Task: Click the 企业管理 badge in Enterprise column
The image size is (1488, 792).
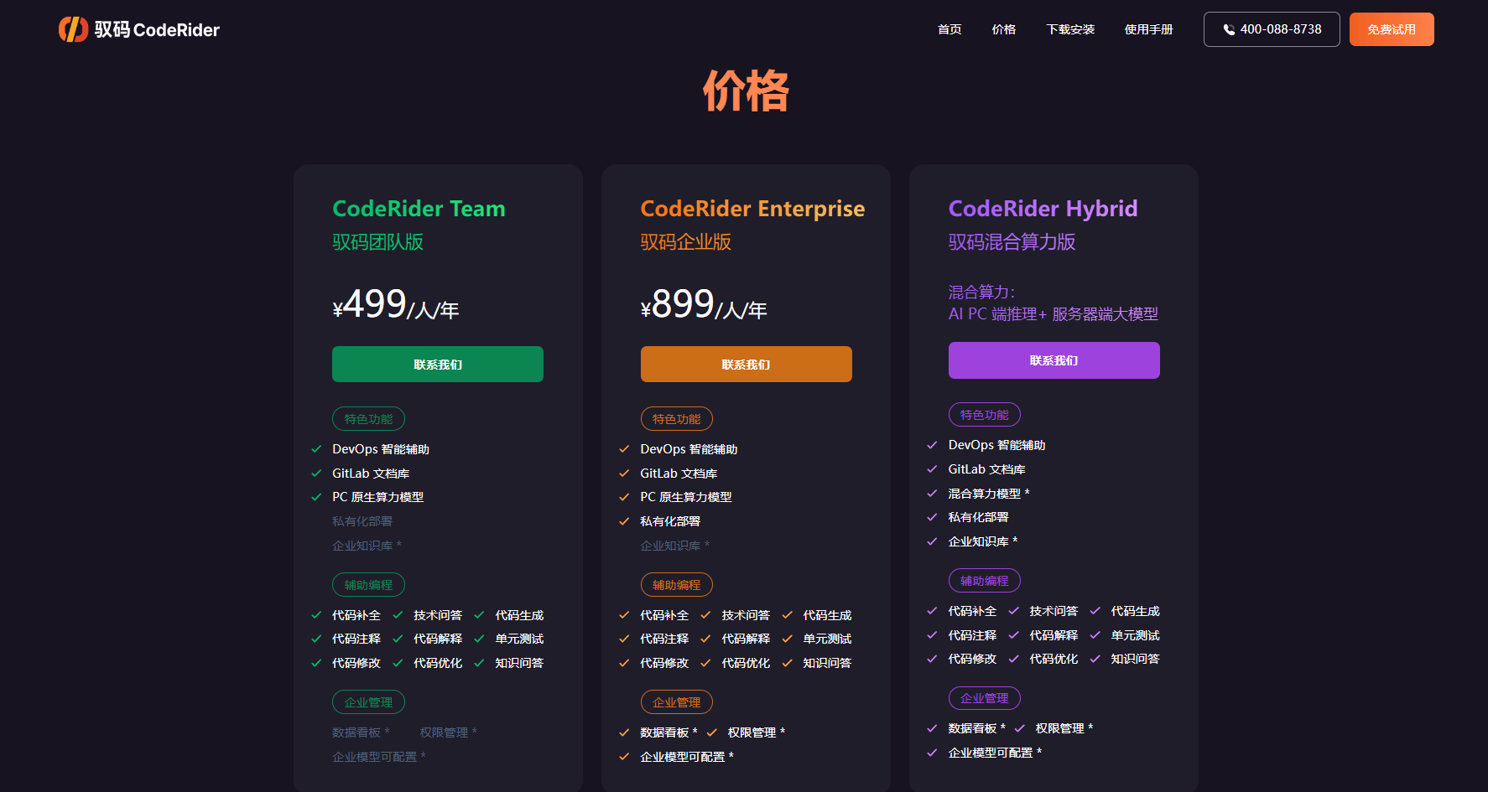Action: point(676,701)
